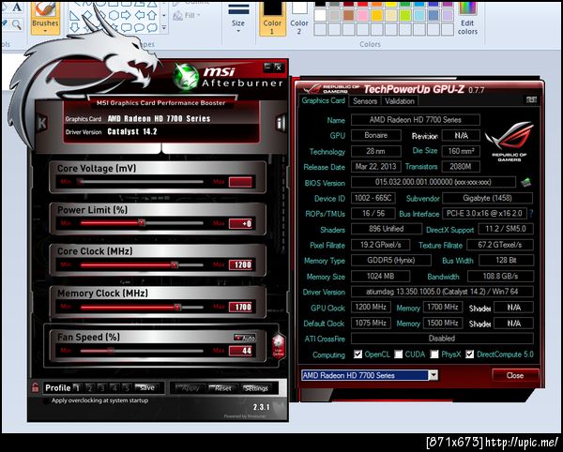Open Afterburner Settings
The image size is (563, 452).
pos(256,388)
